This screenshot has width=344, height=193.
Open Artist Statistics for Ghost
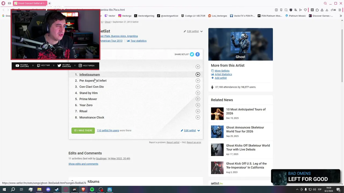(x=223, y=74)
